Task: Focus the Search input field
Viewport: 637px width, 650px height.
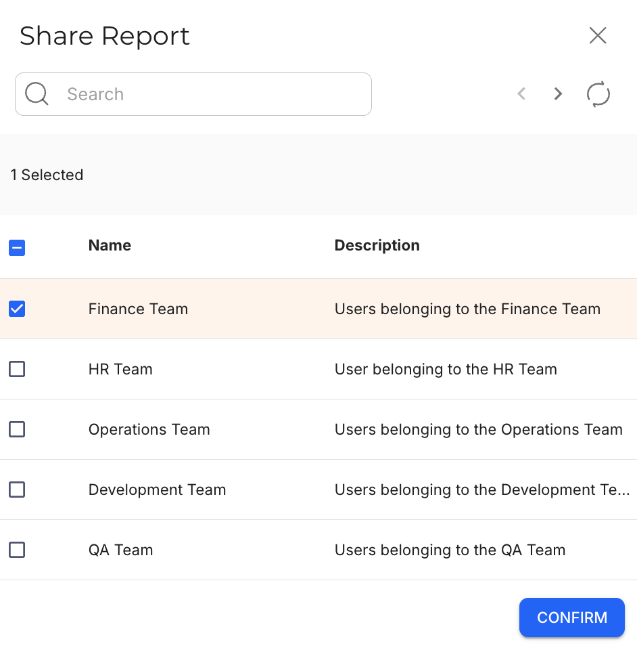Action: tap(210, 94)
